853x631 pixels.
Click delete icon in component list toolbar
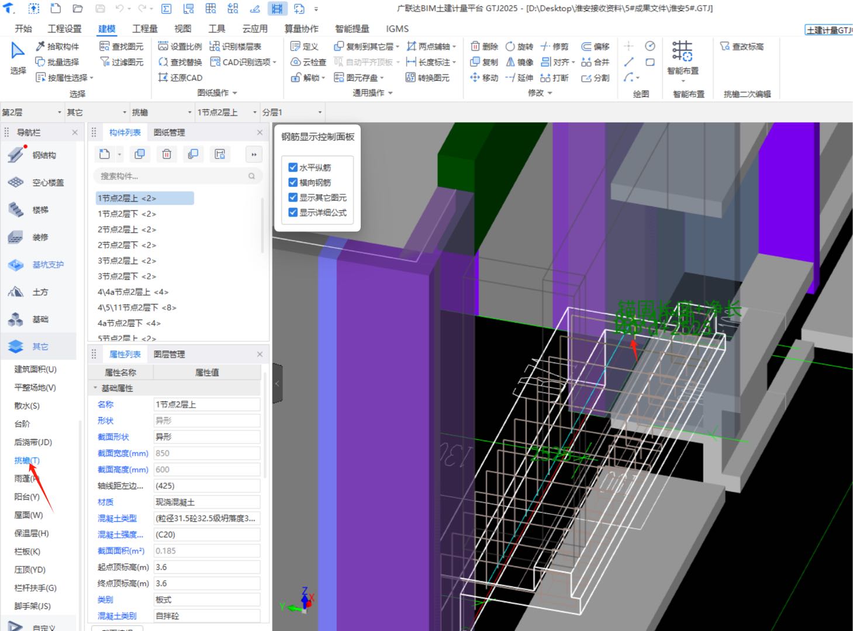click(x=167, y=154)
